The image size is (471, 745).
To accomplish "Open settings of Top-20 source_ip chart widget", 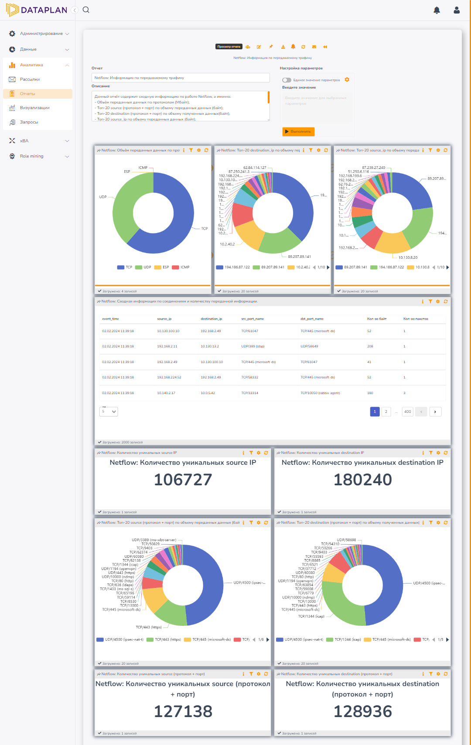I will 438,150.
